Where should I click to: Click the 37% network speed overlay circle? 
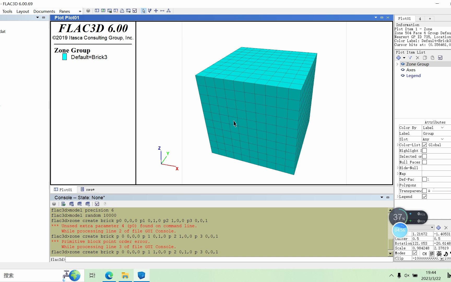pyautogui.click(x=399, y=217)
